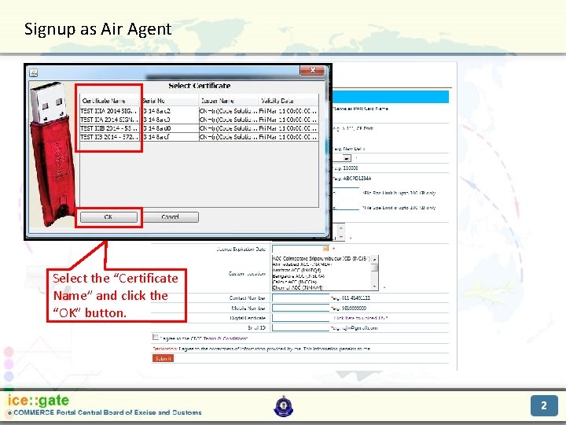
Task: Click the red USB token image
Action: pos(53,155)
